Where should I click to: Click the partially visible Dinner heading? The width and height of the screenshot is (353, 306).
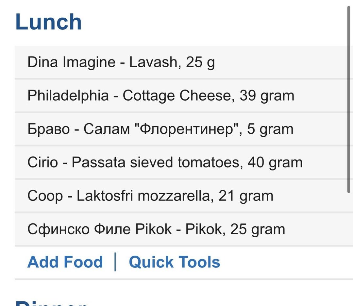pos(52,303)
